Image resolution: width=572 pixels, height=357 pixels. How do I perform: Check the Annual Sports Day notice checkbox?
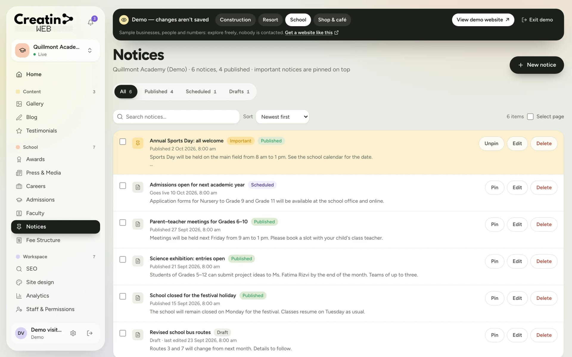(x=123, y=142)
